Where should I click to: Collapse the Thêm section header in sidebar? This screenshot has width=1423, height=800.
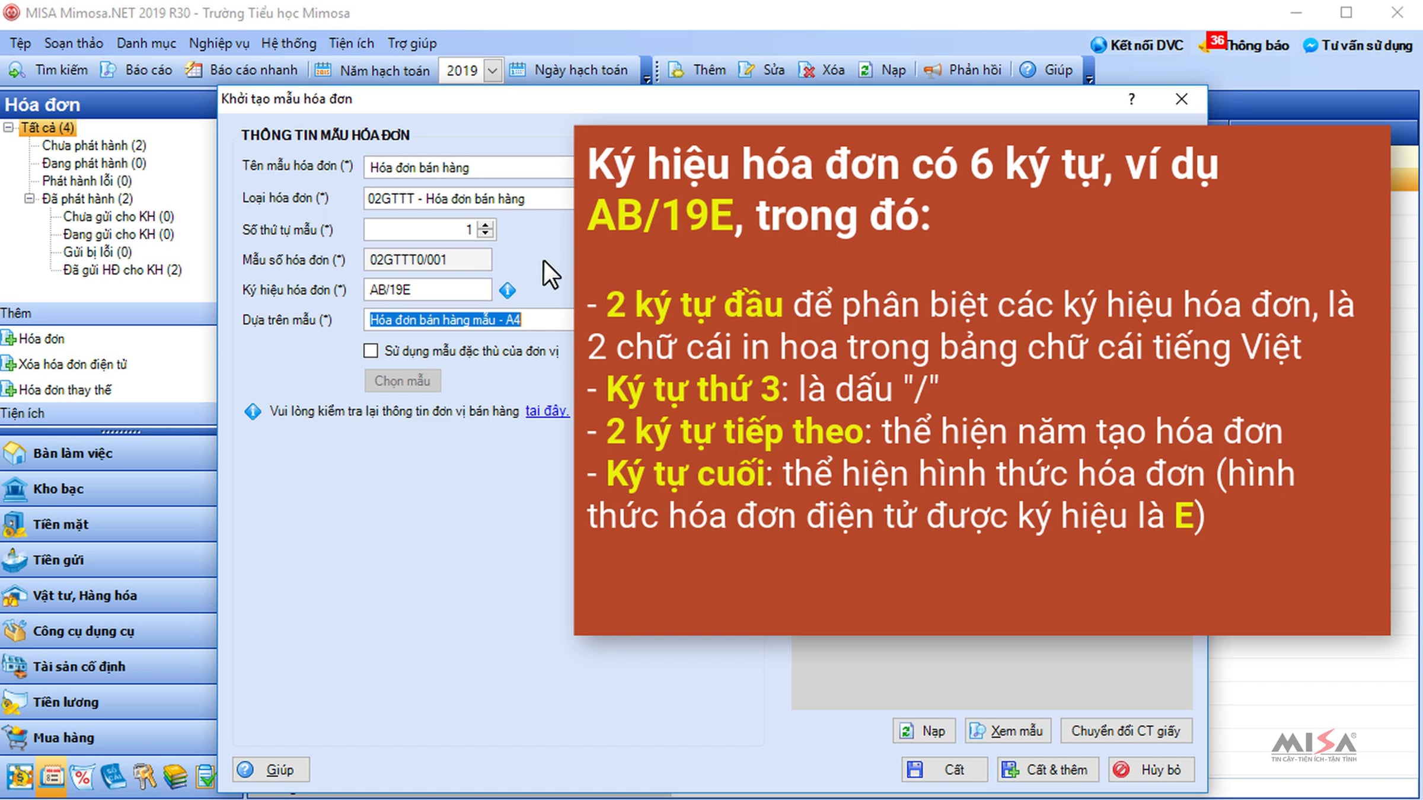pyautogui.click(x=109, y=313)
